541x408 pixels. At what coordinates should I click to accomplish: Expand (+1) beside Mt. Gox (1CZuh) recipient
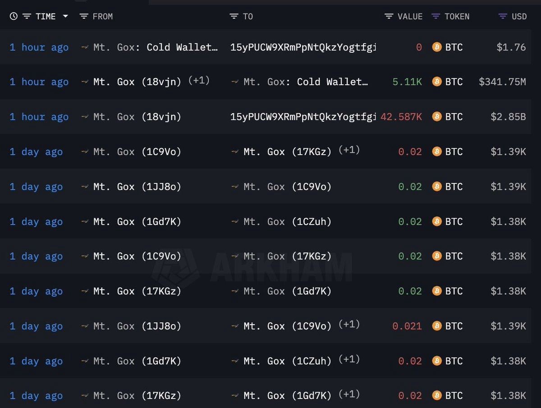[349, 359]
